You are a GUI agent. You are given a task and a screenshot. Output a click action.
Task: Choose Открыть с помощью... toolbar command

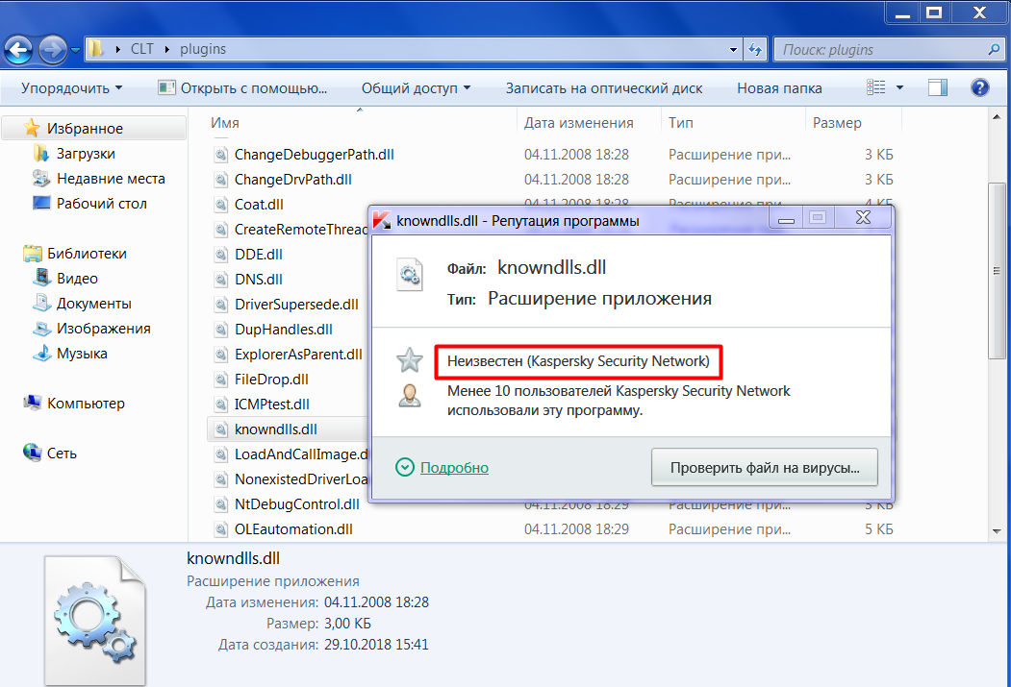(x=243, y=88)
